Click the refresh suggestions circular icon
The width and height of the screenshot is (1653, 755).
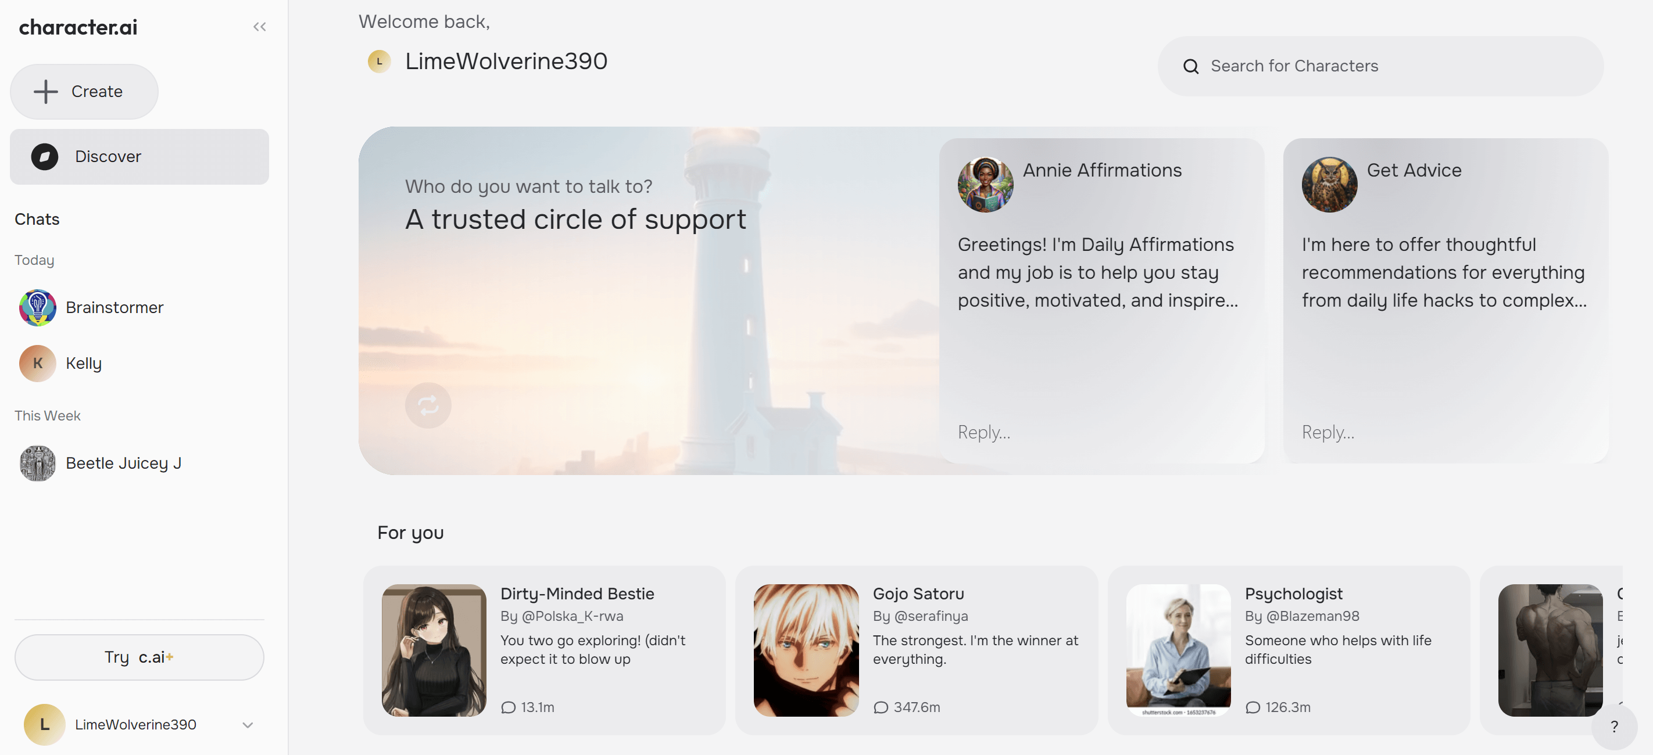428,405
